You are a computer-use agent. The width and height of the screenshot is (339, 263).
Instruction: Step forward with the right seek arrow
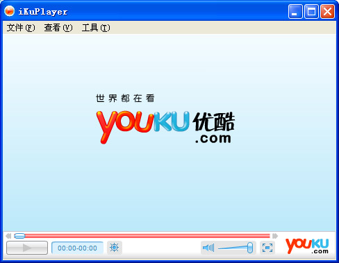coord(275,236)
